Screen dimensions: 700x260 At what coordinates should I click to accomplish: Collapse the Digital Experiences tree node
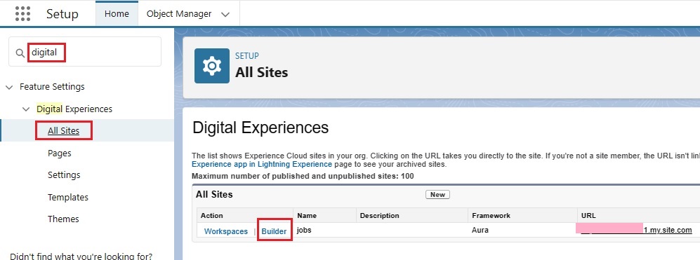point(27,109)
